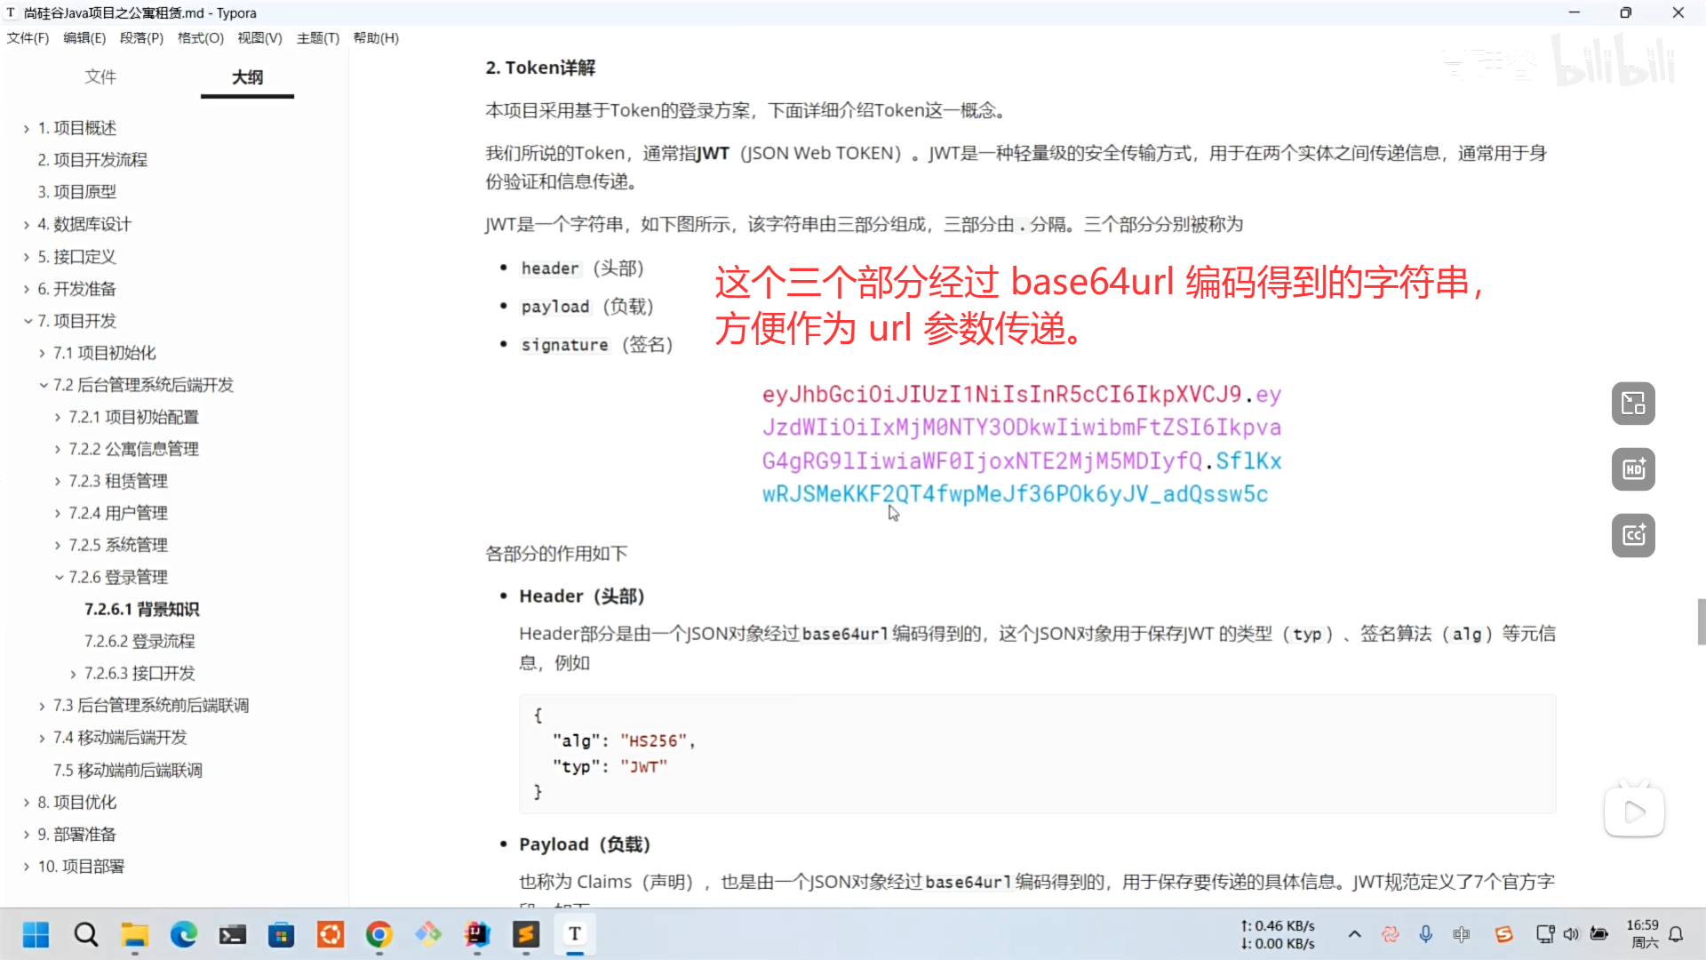
Task: Show hidden system tray icons chevron
Action: pyautogui.click(x=1354, y=934)
